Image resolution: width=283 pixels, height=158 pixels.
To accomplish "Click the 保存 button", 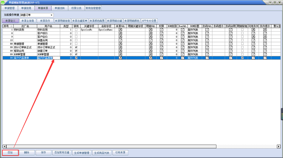I will (x=43, y=153).
